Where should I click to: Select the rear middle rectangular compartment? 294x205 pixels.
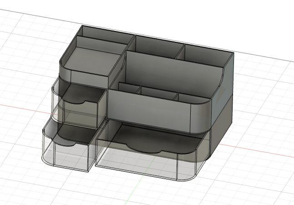156,47
